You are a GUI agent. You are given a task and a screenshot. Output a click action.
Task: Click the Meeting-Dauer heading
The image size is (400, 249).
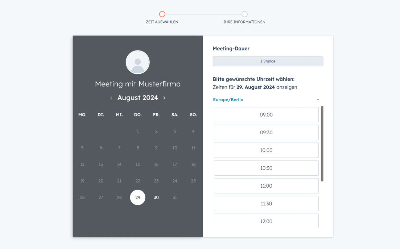point(231,49)
